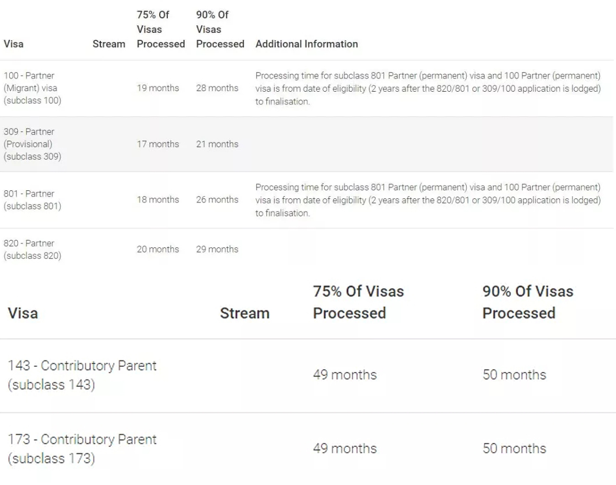Select the 26 months cell for subclass 801
Image resolution: width=616 pixels, height=485 pixels.
point(217,200)
